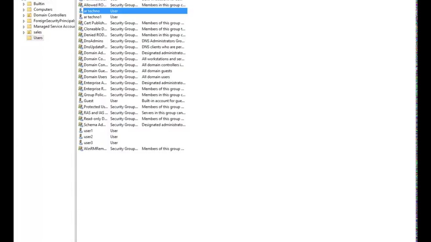The width and height of the screenshot is (431, 242).
Task: Click the Domain Admins group icon
Action: 80,53
